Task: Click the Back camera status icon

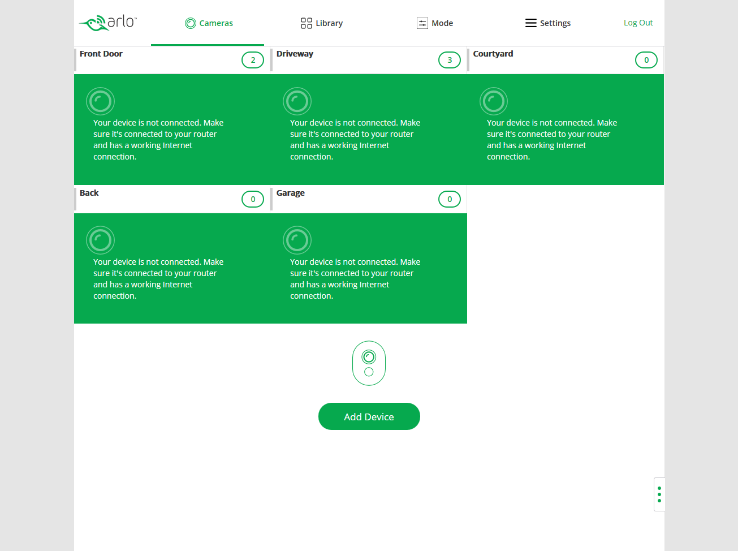Action: pyautogui.click(x=100, y=241)
